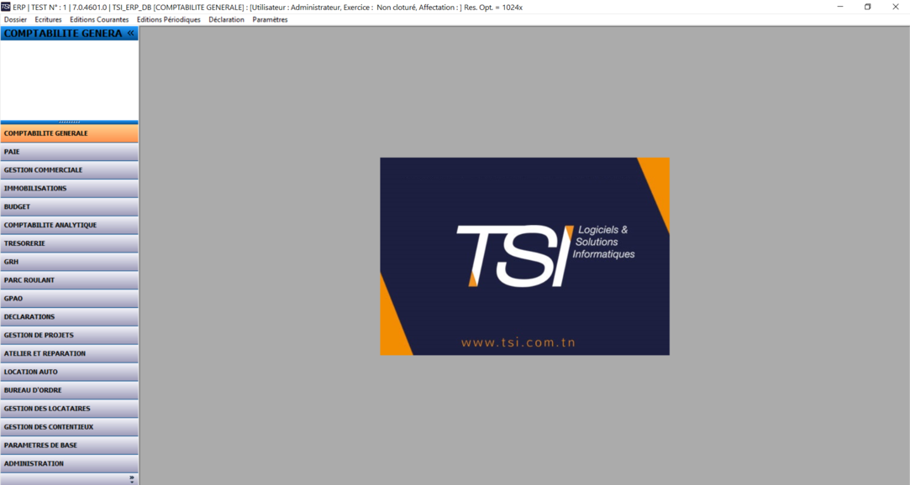The width and height of the screenshot is (910, 485).
Task: Click the TSI logo splash image
Action: tap(524, 256)
